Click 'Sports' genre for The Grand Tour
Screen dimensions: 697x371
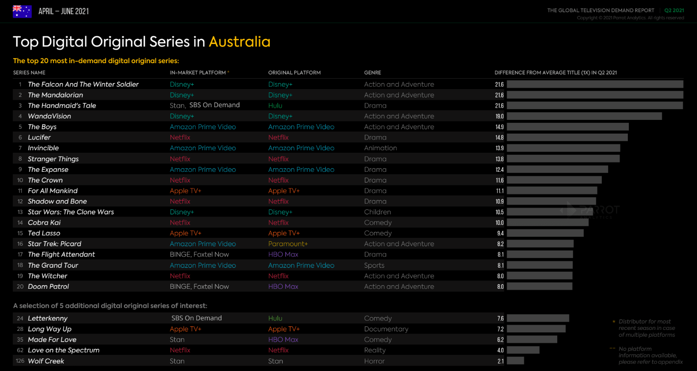coord(374,265)
